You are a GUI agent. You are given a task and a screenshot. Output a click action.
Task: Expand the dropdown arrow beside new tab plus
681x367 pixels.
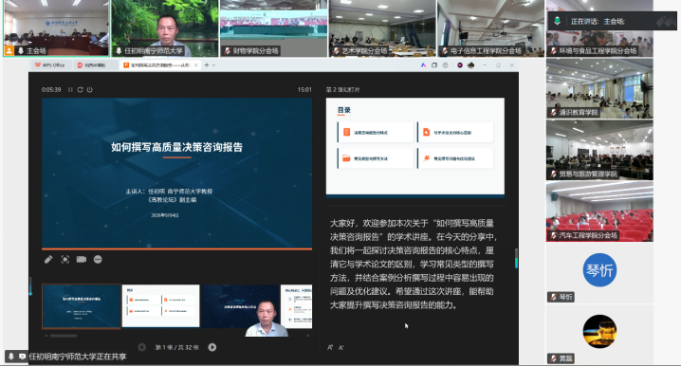[213, 65]
